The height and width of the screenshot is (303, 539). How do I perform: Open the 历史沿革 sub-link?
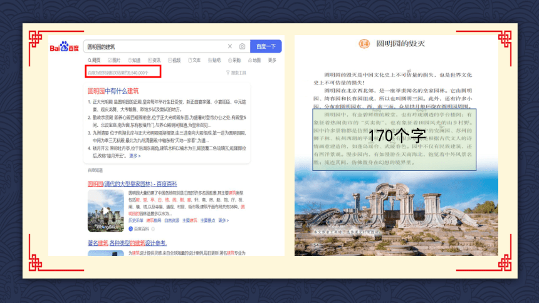pos(136,220)
